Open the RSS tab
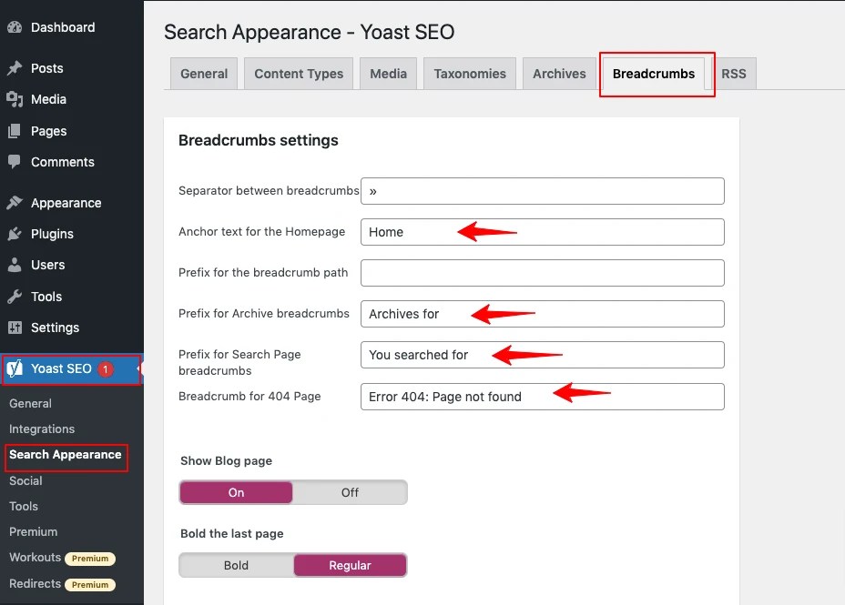 click(x=734, y=73)
